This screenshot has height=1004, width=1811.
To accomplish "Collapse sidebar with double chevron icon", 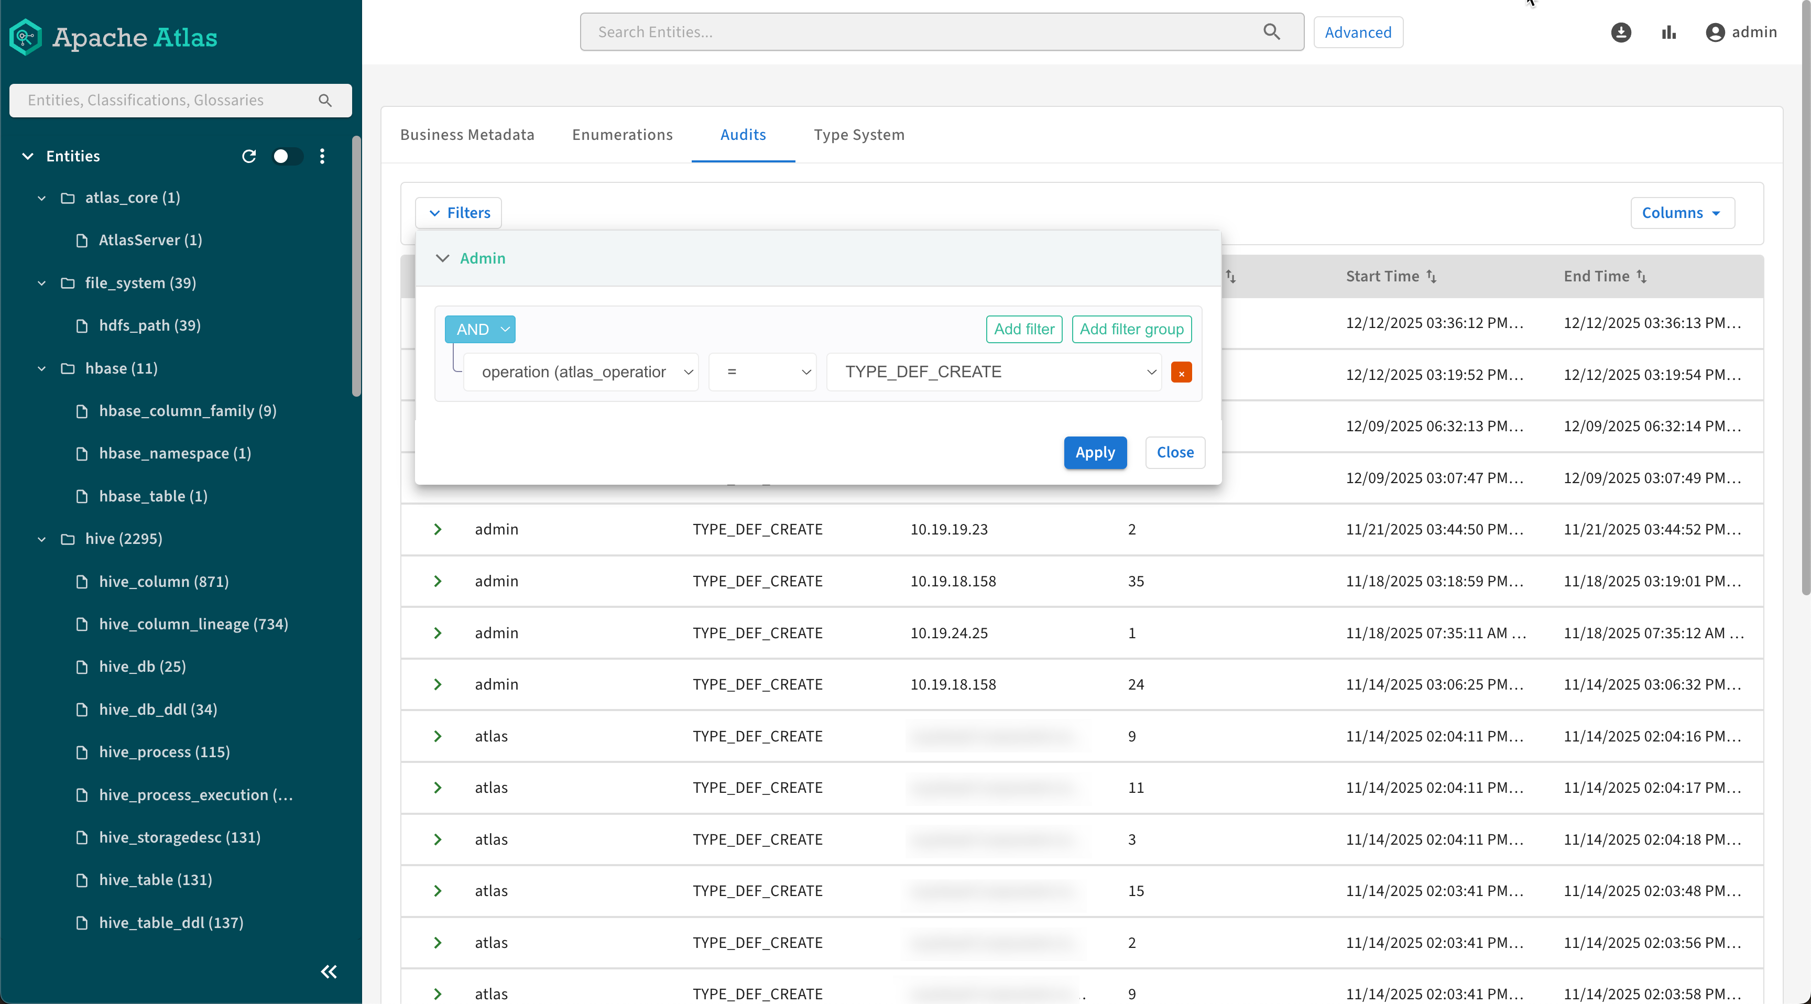I will 329,972.
